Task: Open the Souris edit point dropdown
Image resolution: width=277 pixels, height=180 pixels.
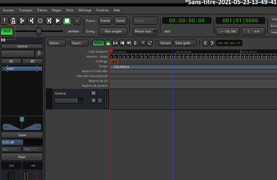Action: pos(79,43)
